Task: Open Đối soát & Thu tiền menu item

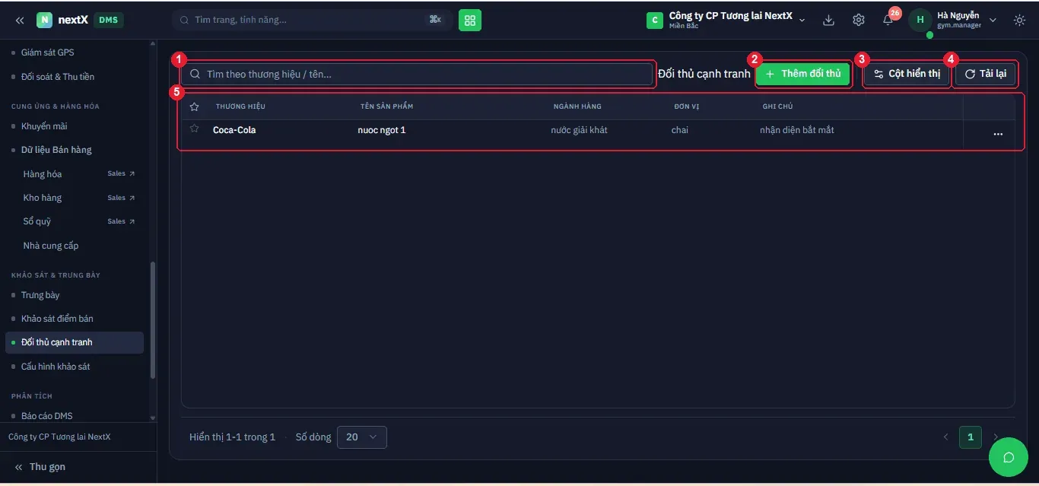Action: coord(57,77)
